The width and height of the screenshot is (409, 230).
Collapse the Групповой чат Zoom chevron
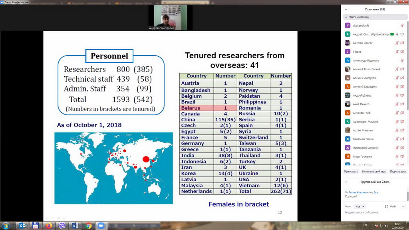346,182
